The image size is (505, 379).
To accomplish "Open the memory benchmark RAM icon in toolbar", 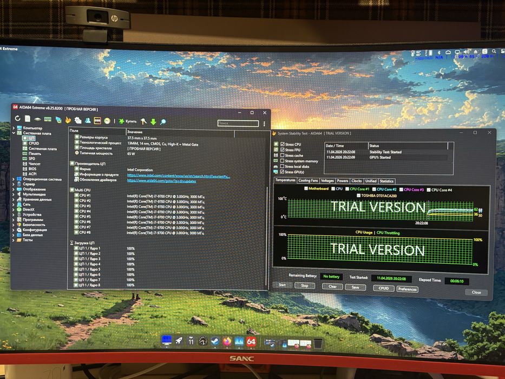I will (x=48, y=119).
